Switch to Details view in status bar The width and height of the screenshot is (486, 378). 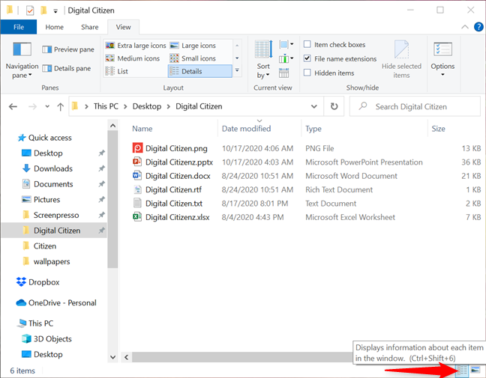tap(462, 370)
